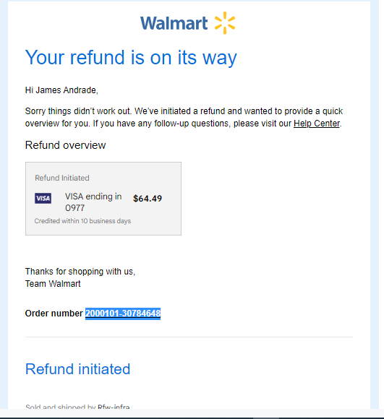Click the horizontal divider below the order number
Screen dimensions: 384x419
click(x=189, y=337)
